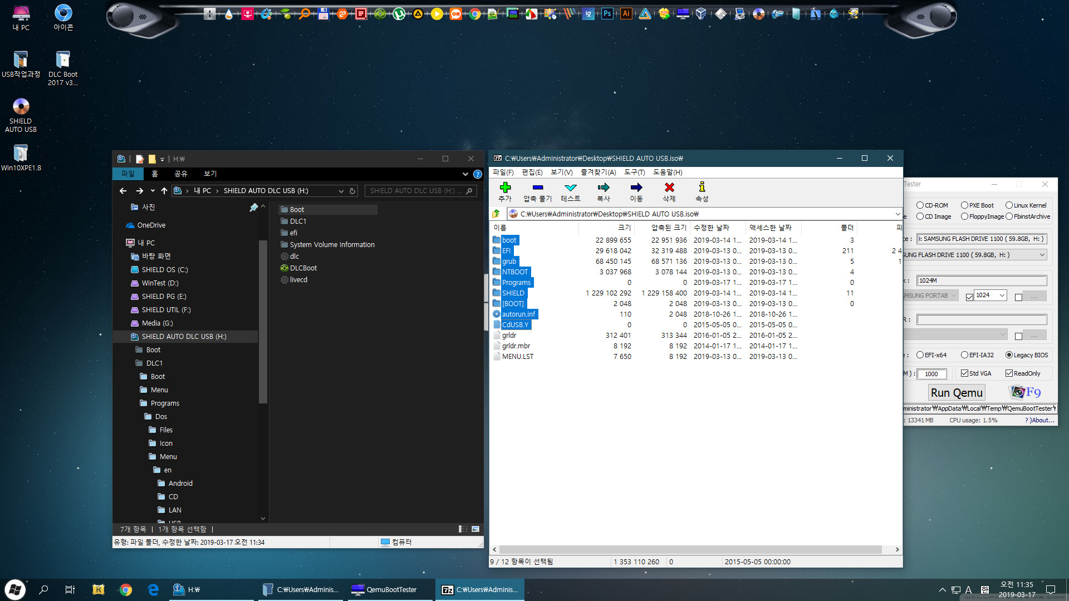Open Explorer address history dropdown

(x=341, y=191)
